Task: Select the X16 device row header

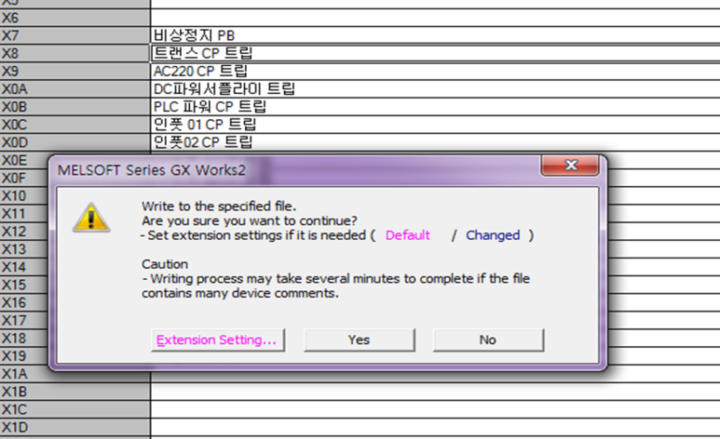Action: tap(24, 303)
